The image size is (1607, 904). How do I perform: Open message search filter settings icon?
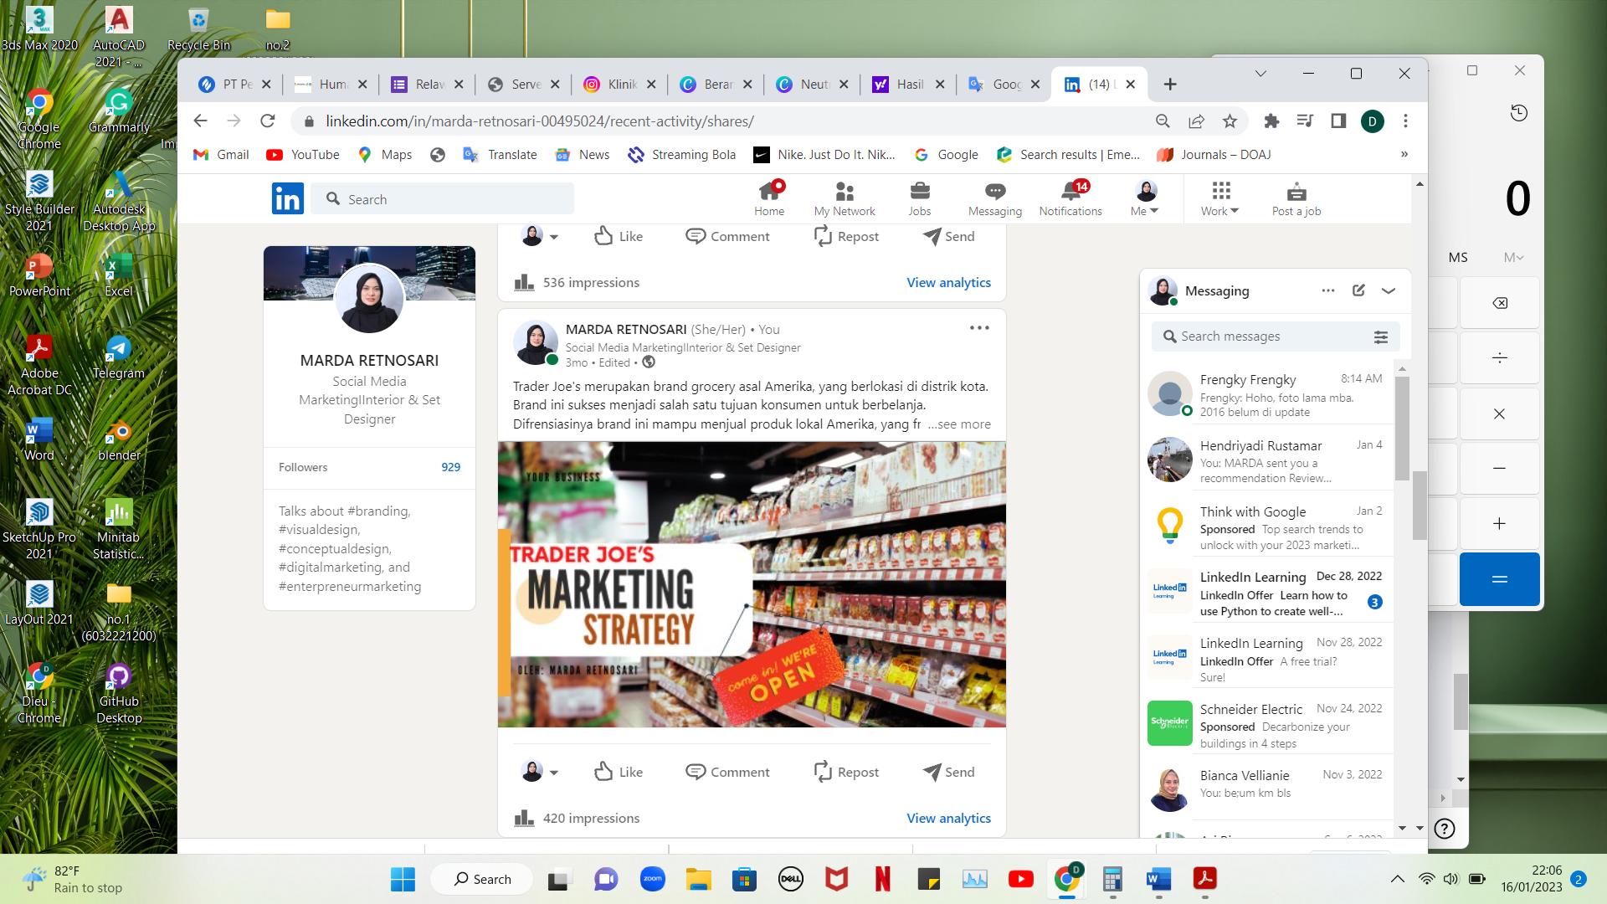coord(1380,336)
